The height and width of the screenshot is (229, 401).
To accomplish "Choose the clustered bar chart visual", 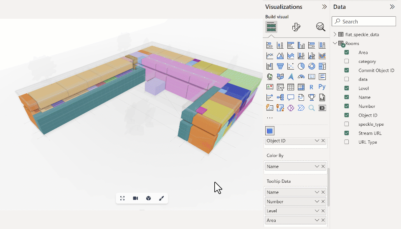I will 291,45.
